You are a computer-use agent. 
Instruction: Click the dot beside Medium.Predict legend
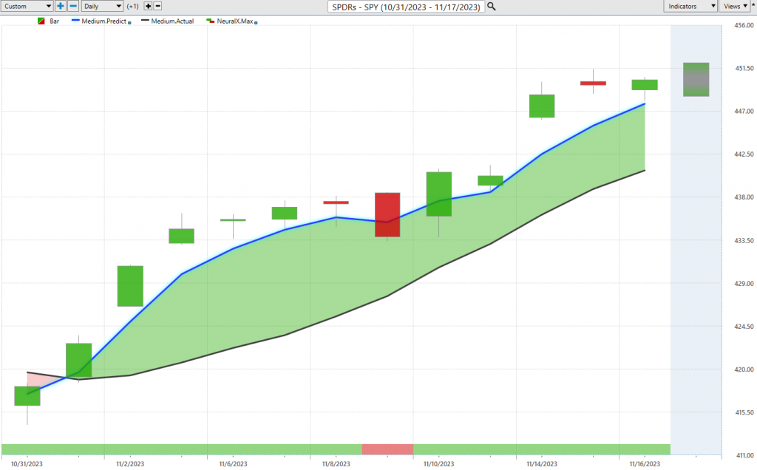(130, 22)
